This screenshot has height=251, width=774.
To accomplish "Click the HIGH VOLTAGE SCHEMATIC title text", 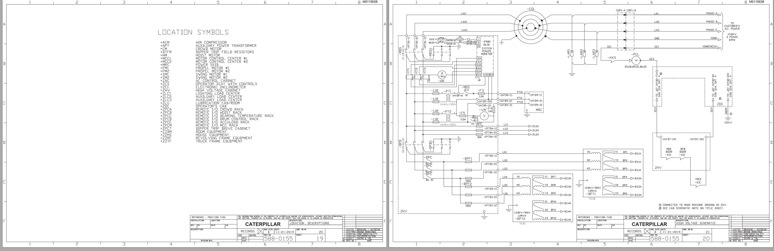I will pyautogui.click(x=696, y=223).
